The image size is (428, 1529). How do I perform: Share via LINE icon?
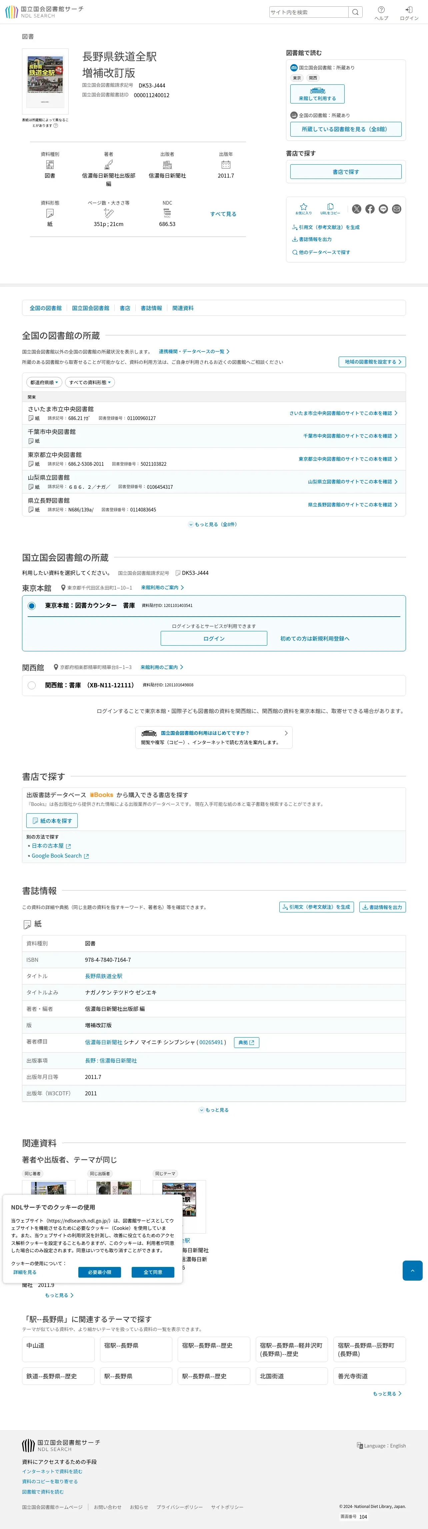(384, 209)
